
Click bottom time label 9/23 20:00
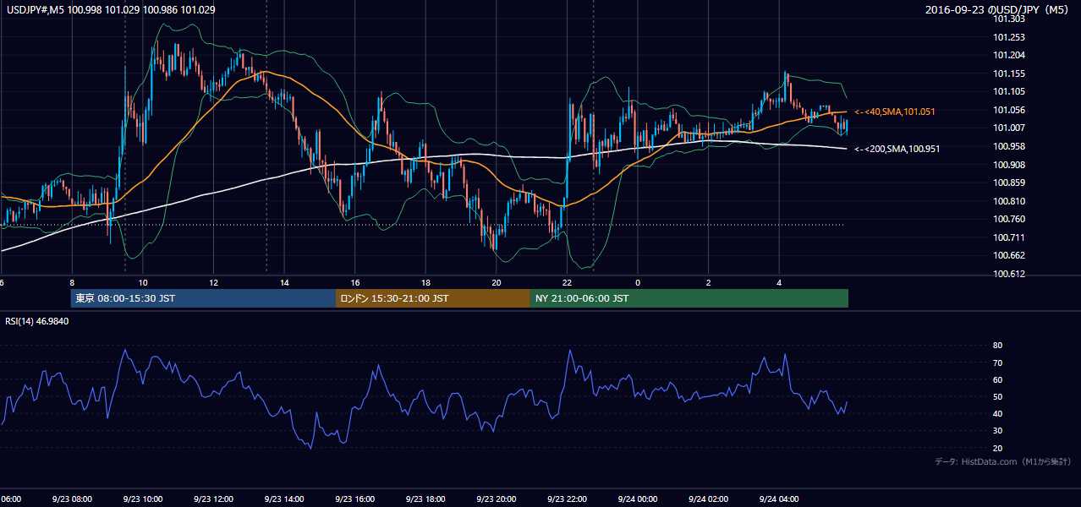pos(497,499)
